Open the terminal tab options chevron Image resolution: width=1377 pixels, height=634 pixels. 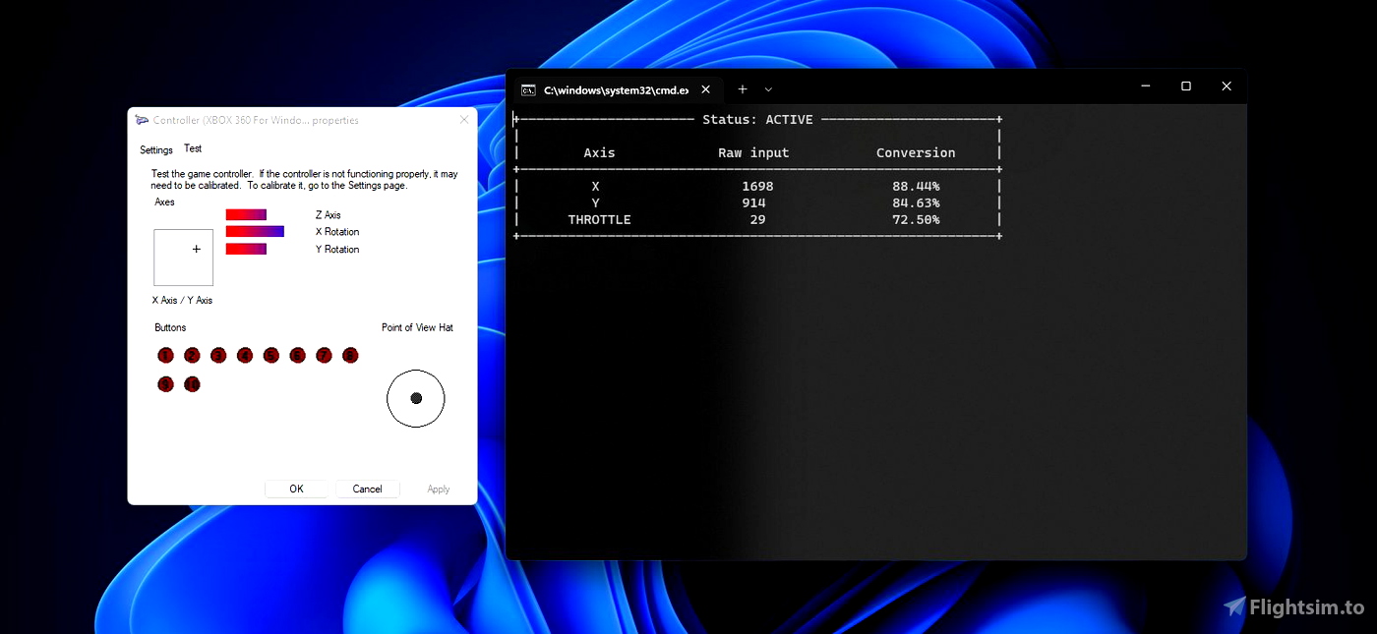click(768, 89)
